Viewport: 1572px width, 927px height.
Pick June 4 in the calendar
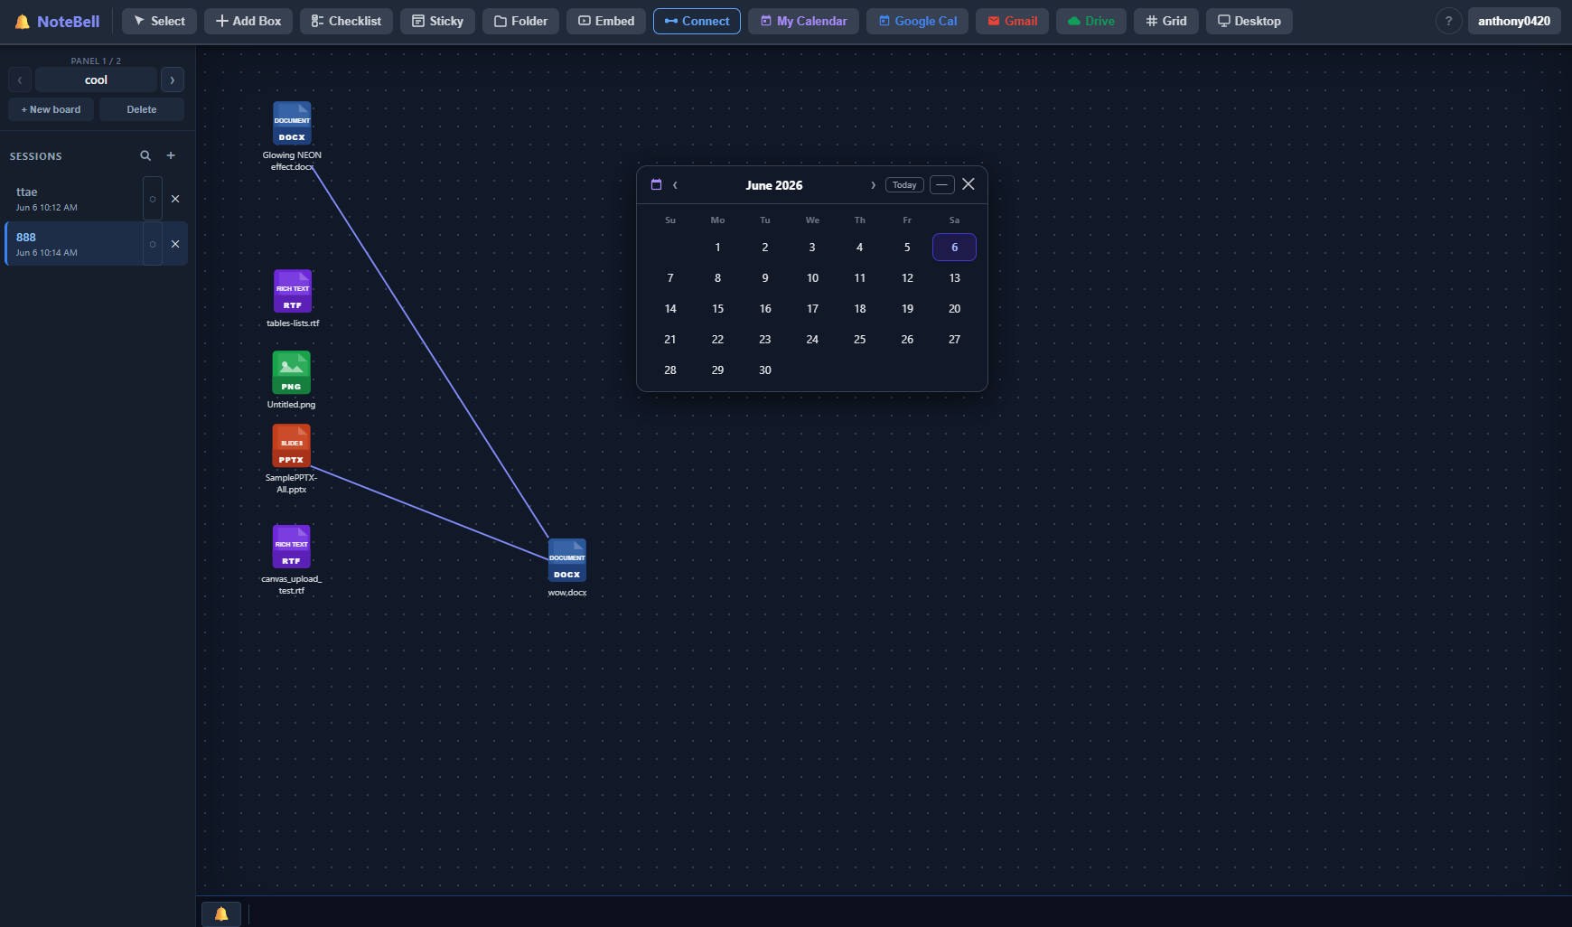click(x=859, y=248)
